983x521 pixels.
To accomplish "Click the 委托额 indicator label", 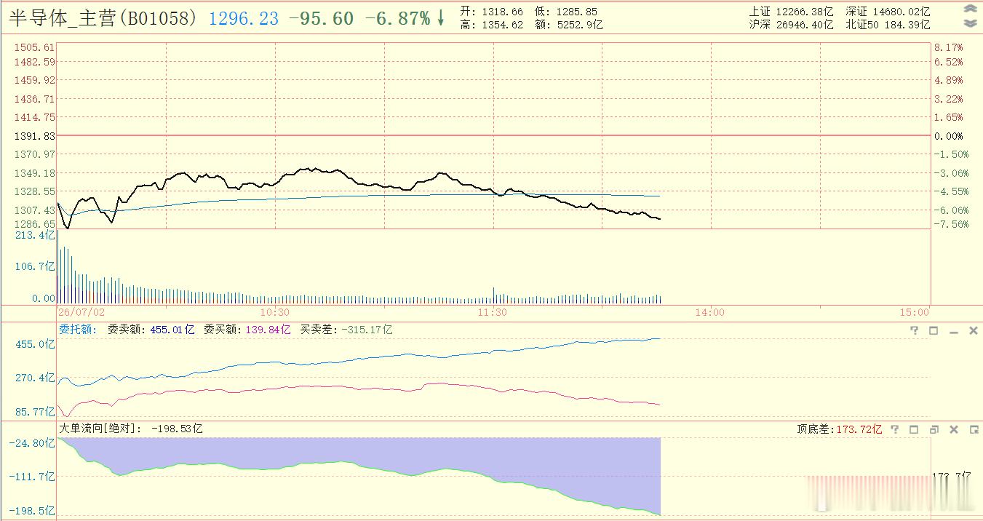I will [x=78, y=329].
